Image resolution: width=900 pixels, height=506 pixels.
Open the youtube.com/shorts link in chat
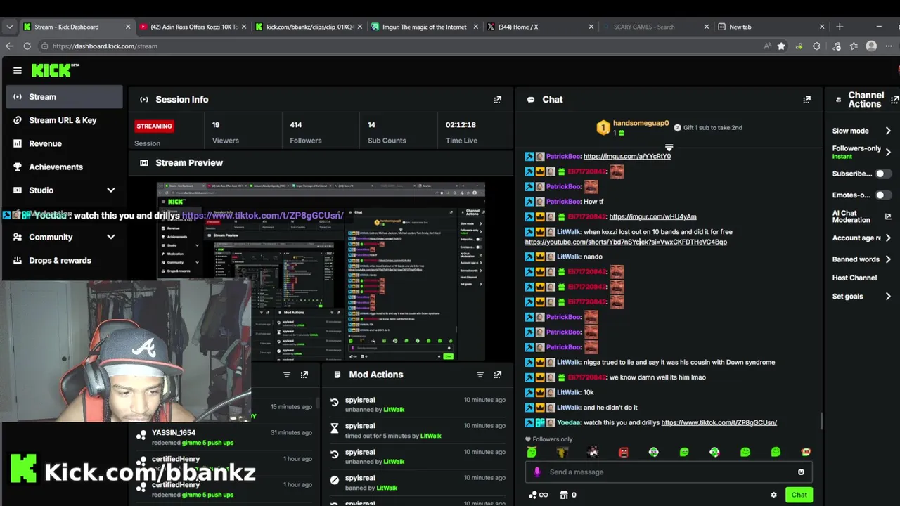click(626, 242)
